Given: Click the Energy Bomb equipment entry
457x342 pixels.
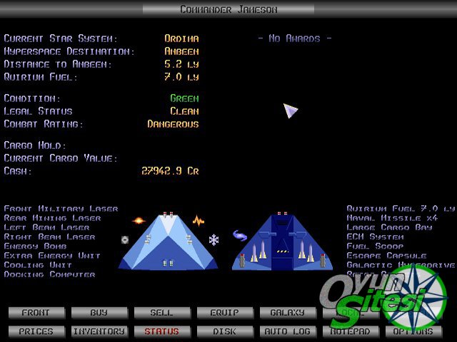Looking at the screenshot, I should pyautogui.click(x=35, y=247).
